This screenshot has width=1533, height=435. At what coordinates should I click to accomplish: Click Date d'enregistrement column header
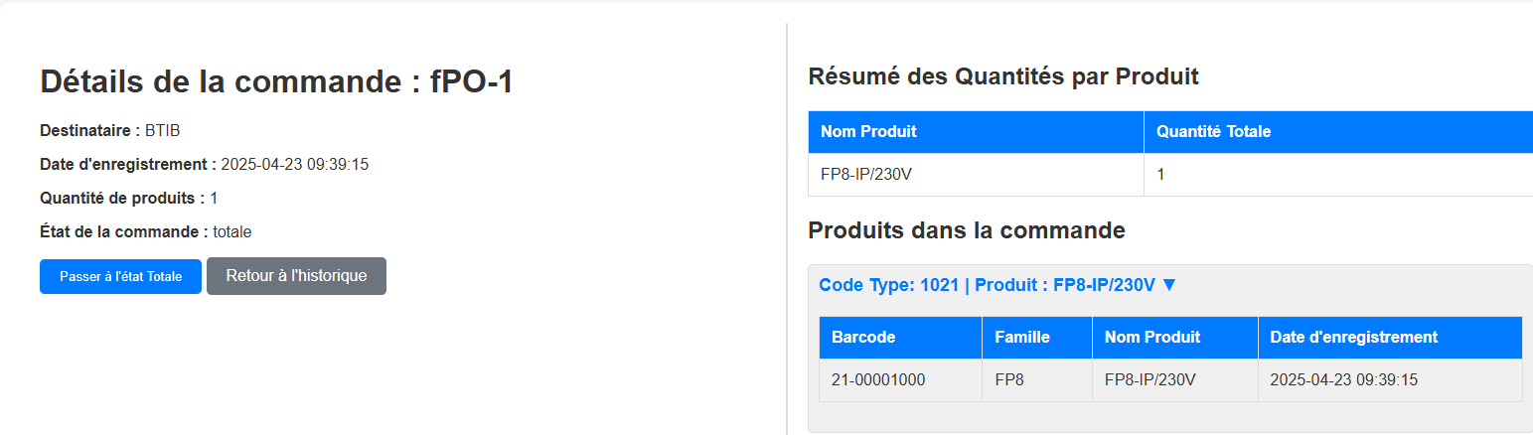click(x=1353, y=337)
